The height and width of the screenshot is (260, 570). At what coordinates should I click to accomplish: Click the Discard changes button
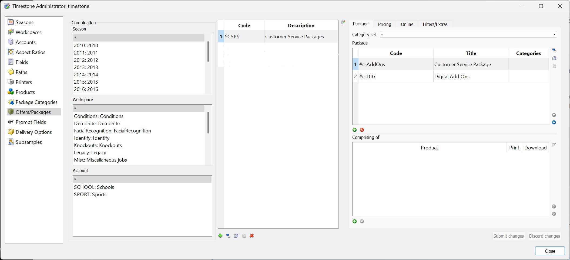(x=544, y=236)
